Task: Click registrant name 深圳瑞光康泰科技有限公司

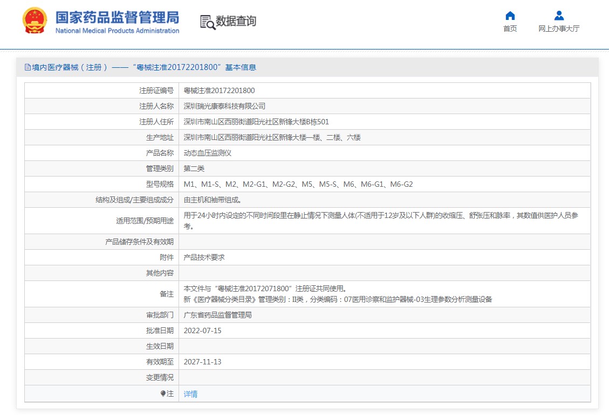Action: click(224, 106)
